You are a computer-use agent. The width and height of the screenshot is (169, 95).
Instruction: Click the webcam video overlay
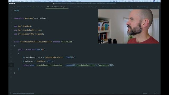tap(128, 26)
